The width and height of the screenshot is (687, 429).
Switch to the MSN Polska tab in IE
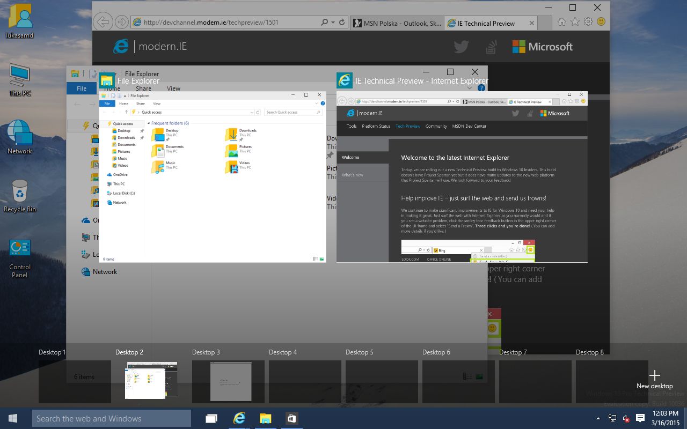397,23
